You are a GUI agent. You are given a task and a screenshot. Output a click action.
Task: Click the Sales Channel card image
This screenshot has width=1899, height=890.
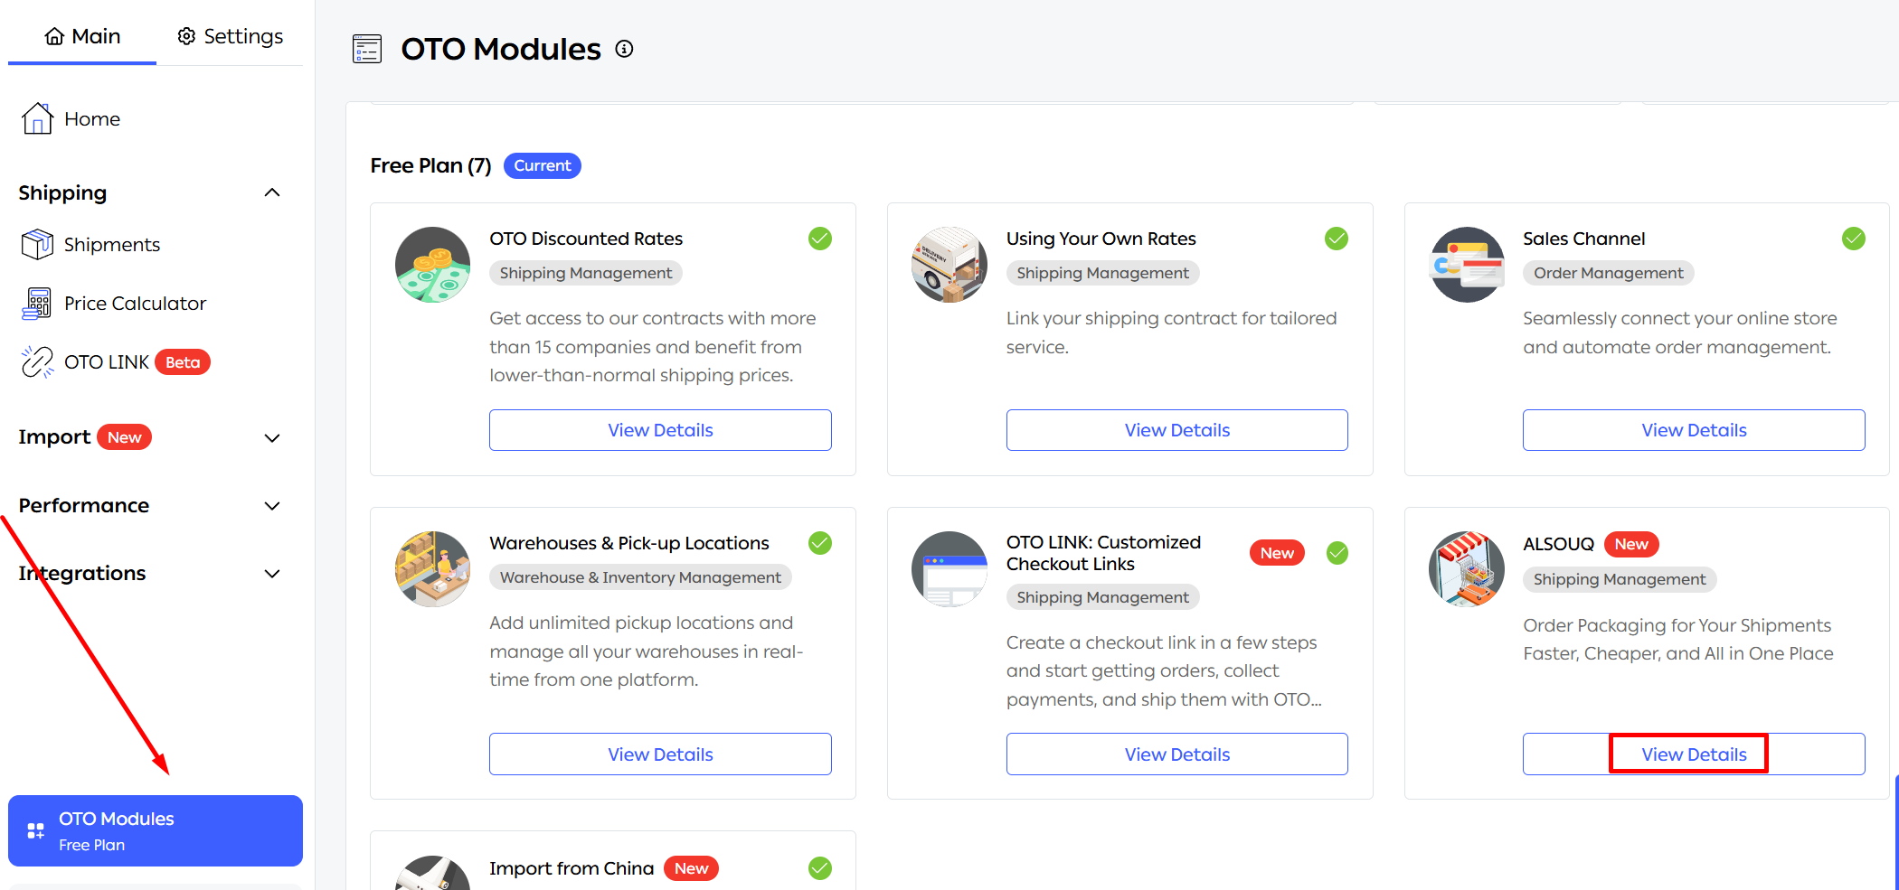pyautogui.click(x=1467, y=265)
